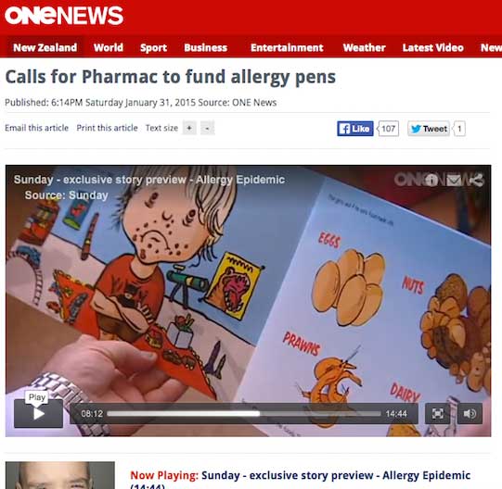Seek along the video progress bar
The image size is (502, 489).
[x=244, y=414]
